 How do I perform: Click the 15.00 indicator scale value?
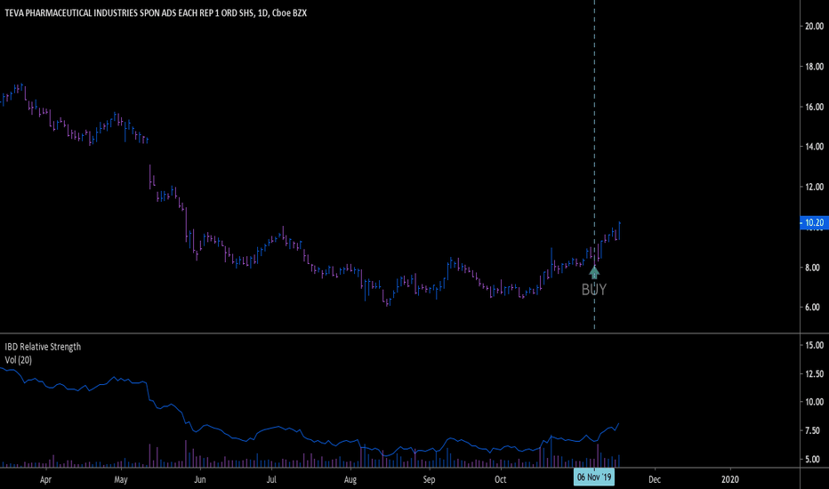pos(814,345)
